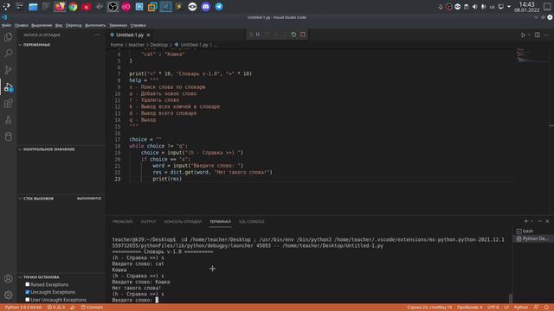Launch Firefox from the taskbar
The height and width of the screenshot is (311, 554).
coord(60,7)
